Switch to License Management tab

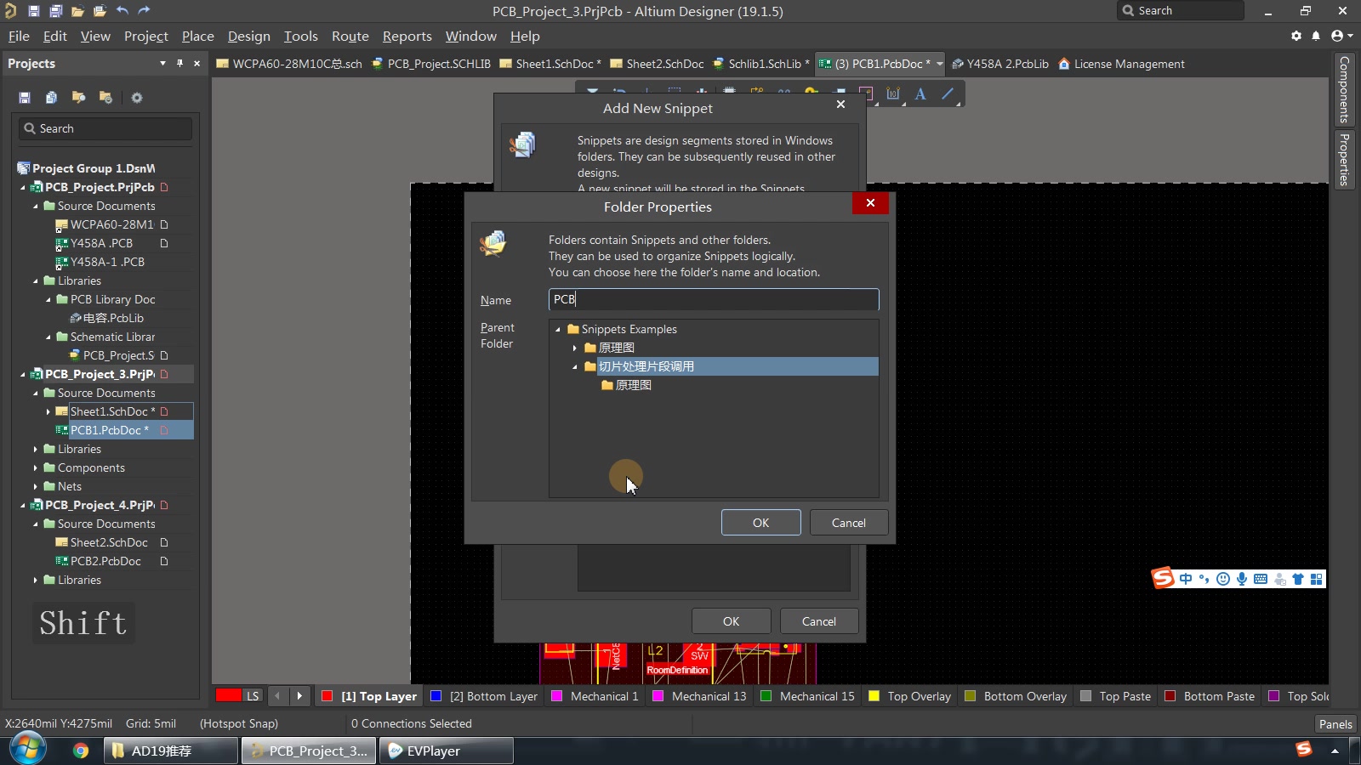click(x=1121, y=64)
